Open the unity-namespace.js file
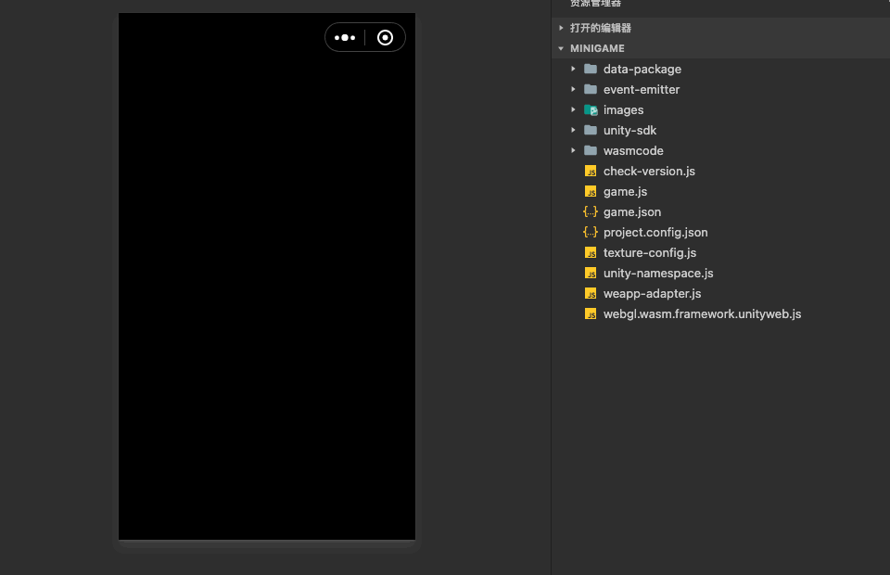The image size is (890, 575). pos(658,274)
